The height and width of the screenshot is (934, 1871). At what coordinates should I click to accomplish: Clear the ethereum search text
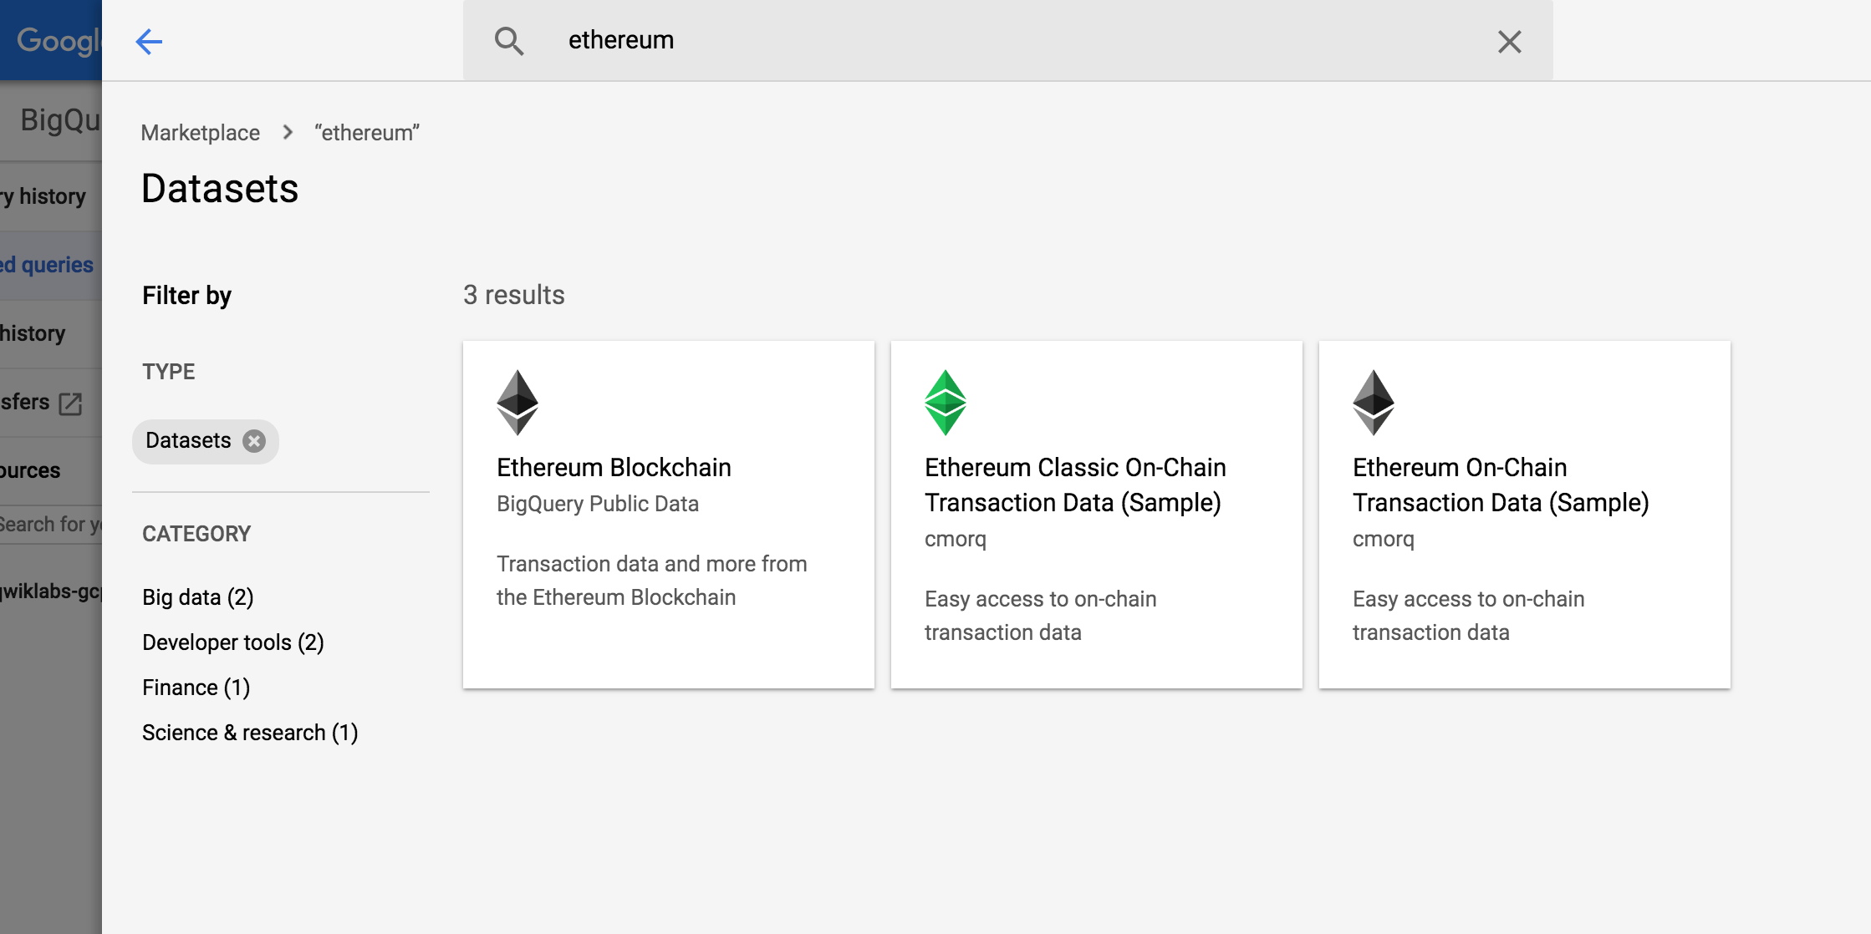point(1509,42)
